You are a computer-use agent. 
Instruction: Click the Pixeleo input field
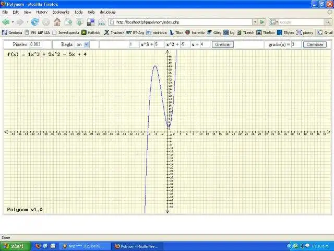pos(36,44)
